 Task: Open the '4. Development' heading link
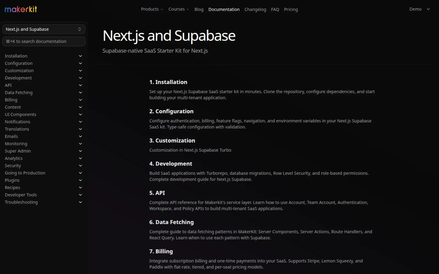coord(171,164)
